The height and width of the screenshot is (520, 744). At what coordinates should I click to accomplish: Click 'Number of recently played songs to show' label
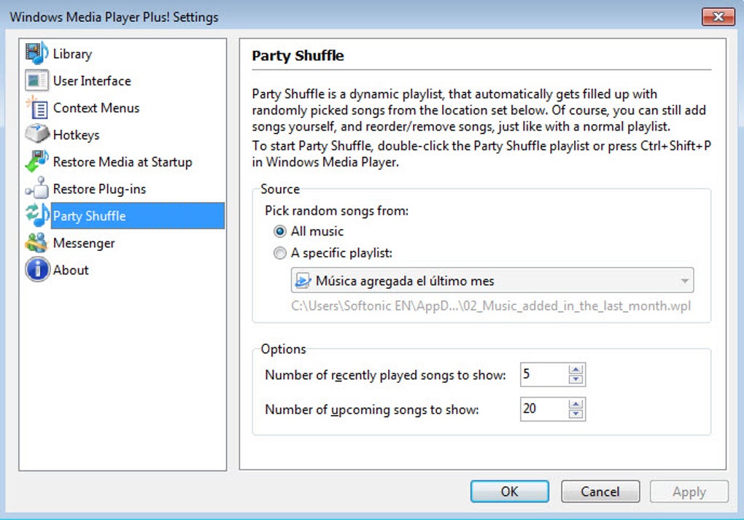[385, 375]
